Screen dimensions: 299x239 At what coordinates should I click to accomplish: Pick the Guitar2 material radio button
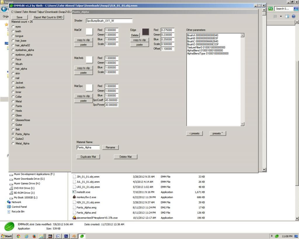13,139
